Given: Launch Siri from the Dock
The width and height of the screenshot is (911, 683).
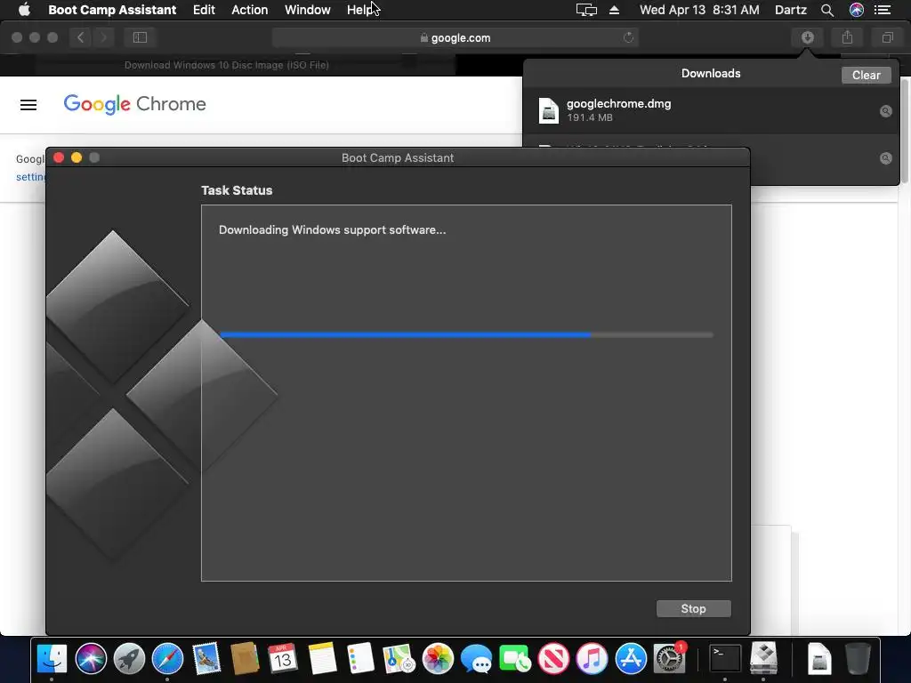Looking at the screenshot, I should click(x=92, y=659).
